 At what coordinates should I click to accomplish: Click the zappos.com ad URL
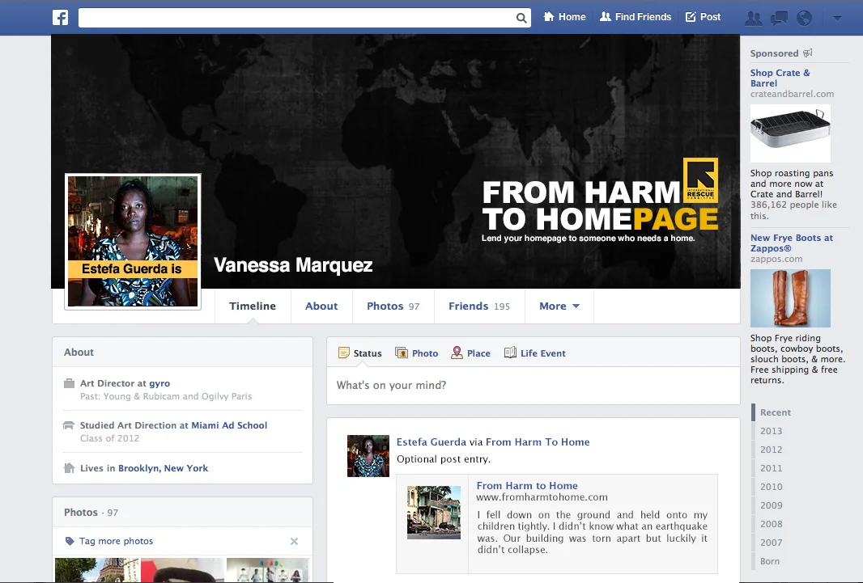[776, 259]
